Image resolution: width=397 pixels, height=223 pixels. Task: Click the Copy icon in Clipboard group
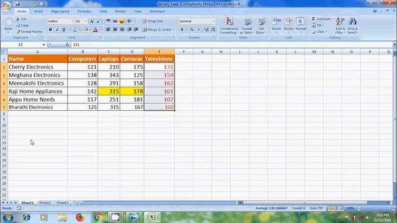click(18, 25)
